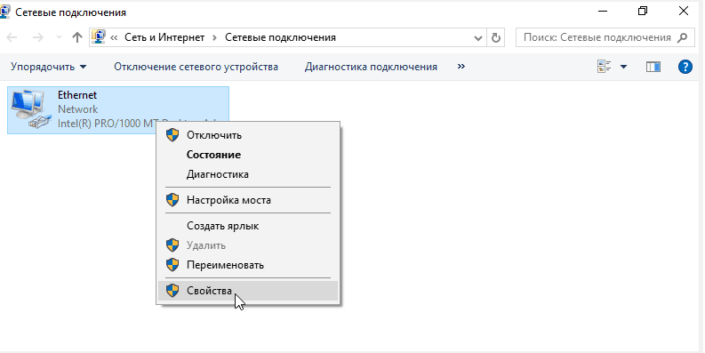Open the Упорядочить dropdown menu
This screenshot has width=705, height=353.
(49, 67)
